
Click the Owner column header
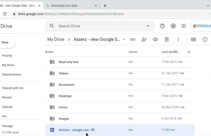[x=133, y=52]
